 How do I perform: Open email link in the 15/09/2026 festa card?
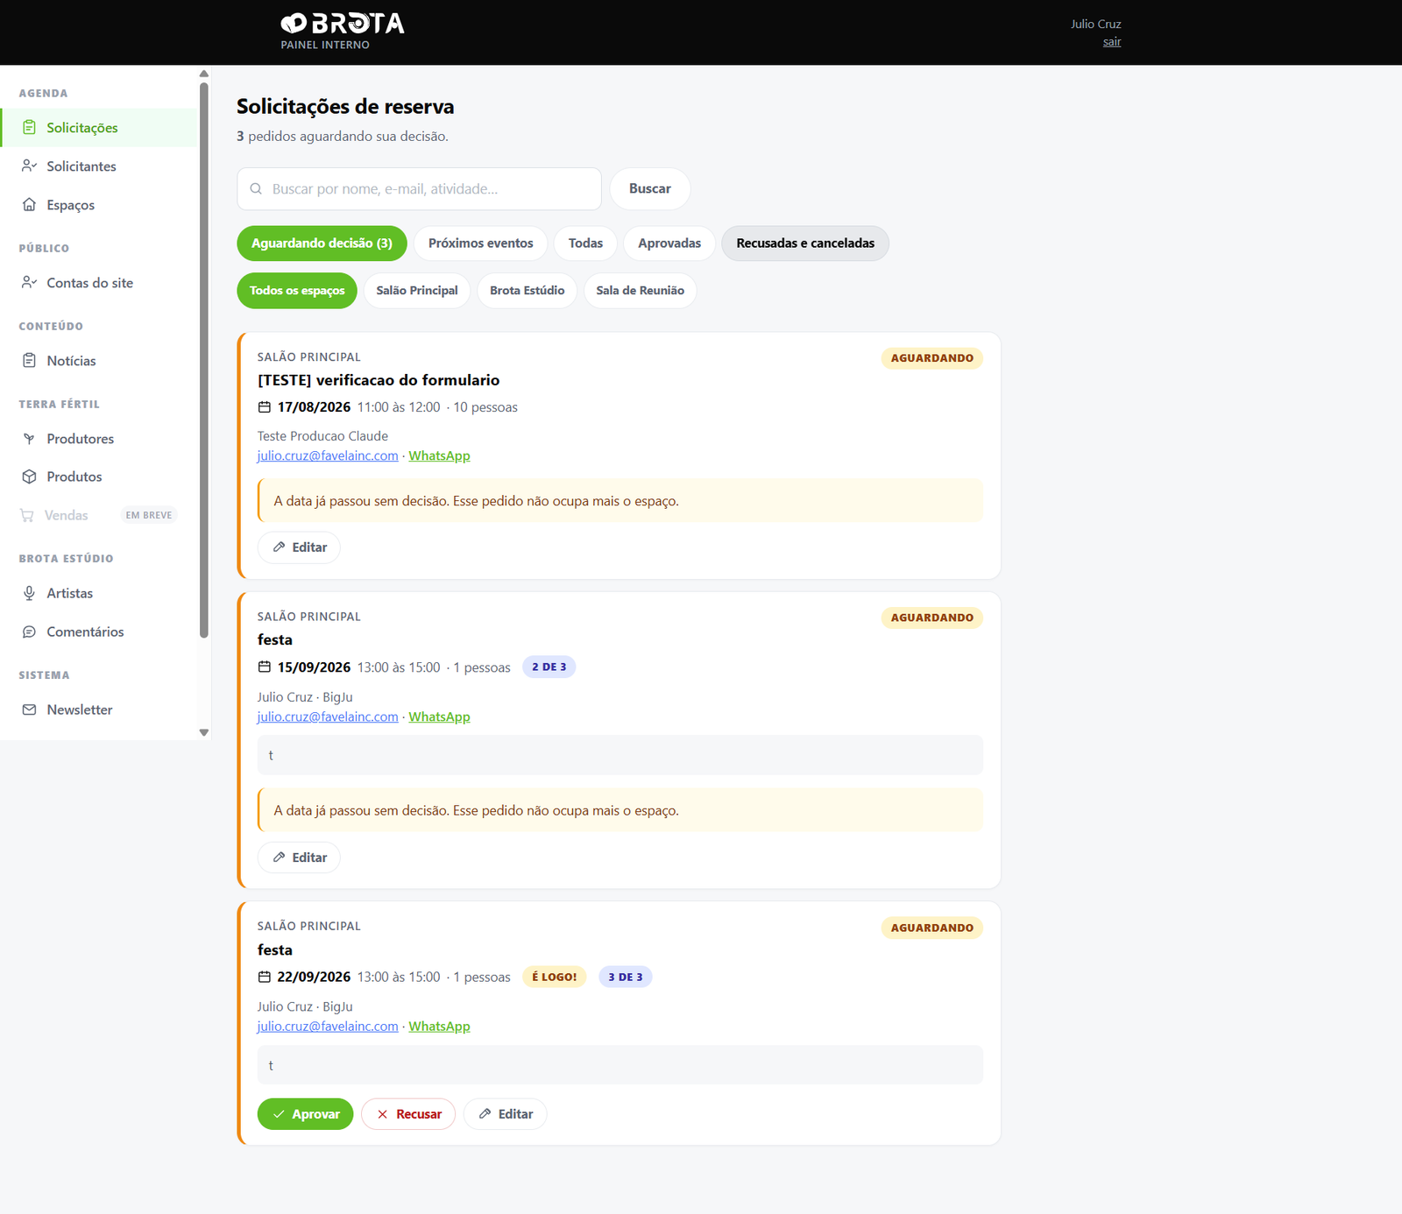pyautogui.click(x=328, y=716)
